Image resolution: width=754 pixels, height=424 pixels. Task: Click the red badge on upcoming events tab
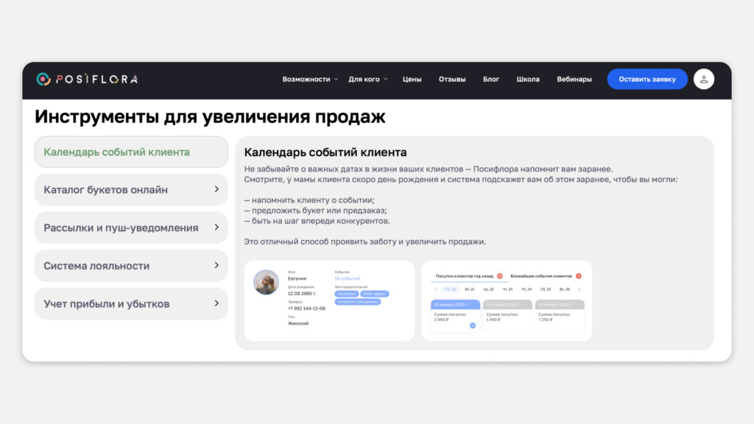tap(579, 276)
